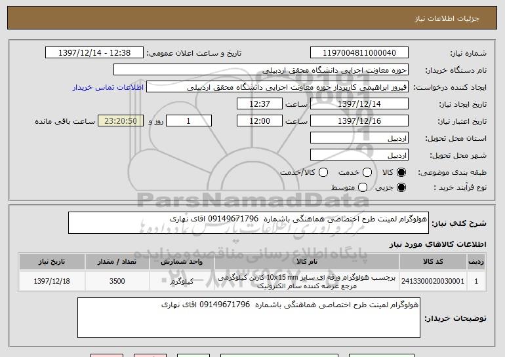Image resolution: width=505 pixels, height=357 pixels.
Task: Click the quantity cell 3500
Action: tap(117, 282)
